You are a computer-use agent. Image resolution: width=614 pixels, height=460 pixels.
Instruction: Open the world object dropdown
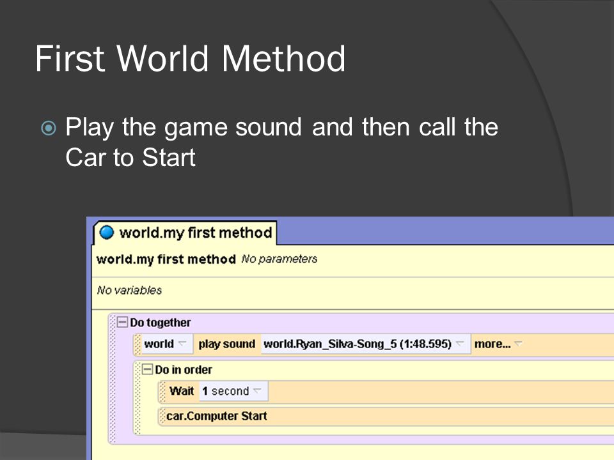click(166, 344)
